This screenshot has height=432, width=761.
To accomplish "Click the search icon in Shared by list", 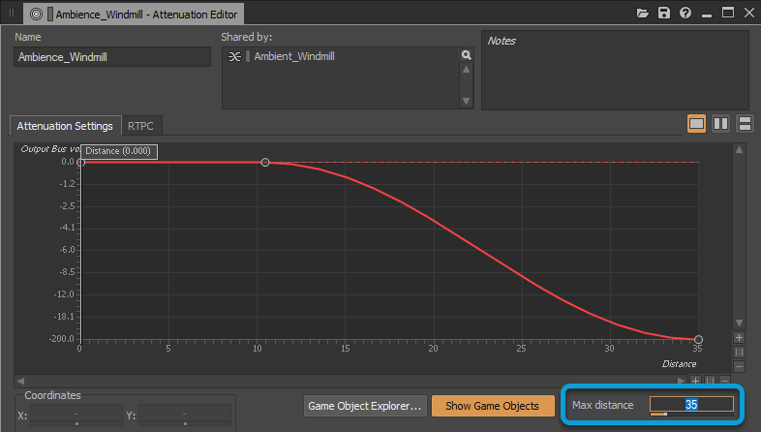I will (x=466, y=56).
